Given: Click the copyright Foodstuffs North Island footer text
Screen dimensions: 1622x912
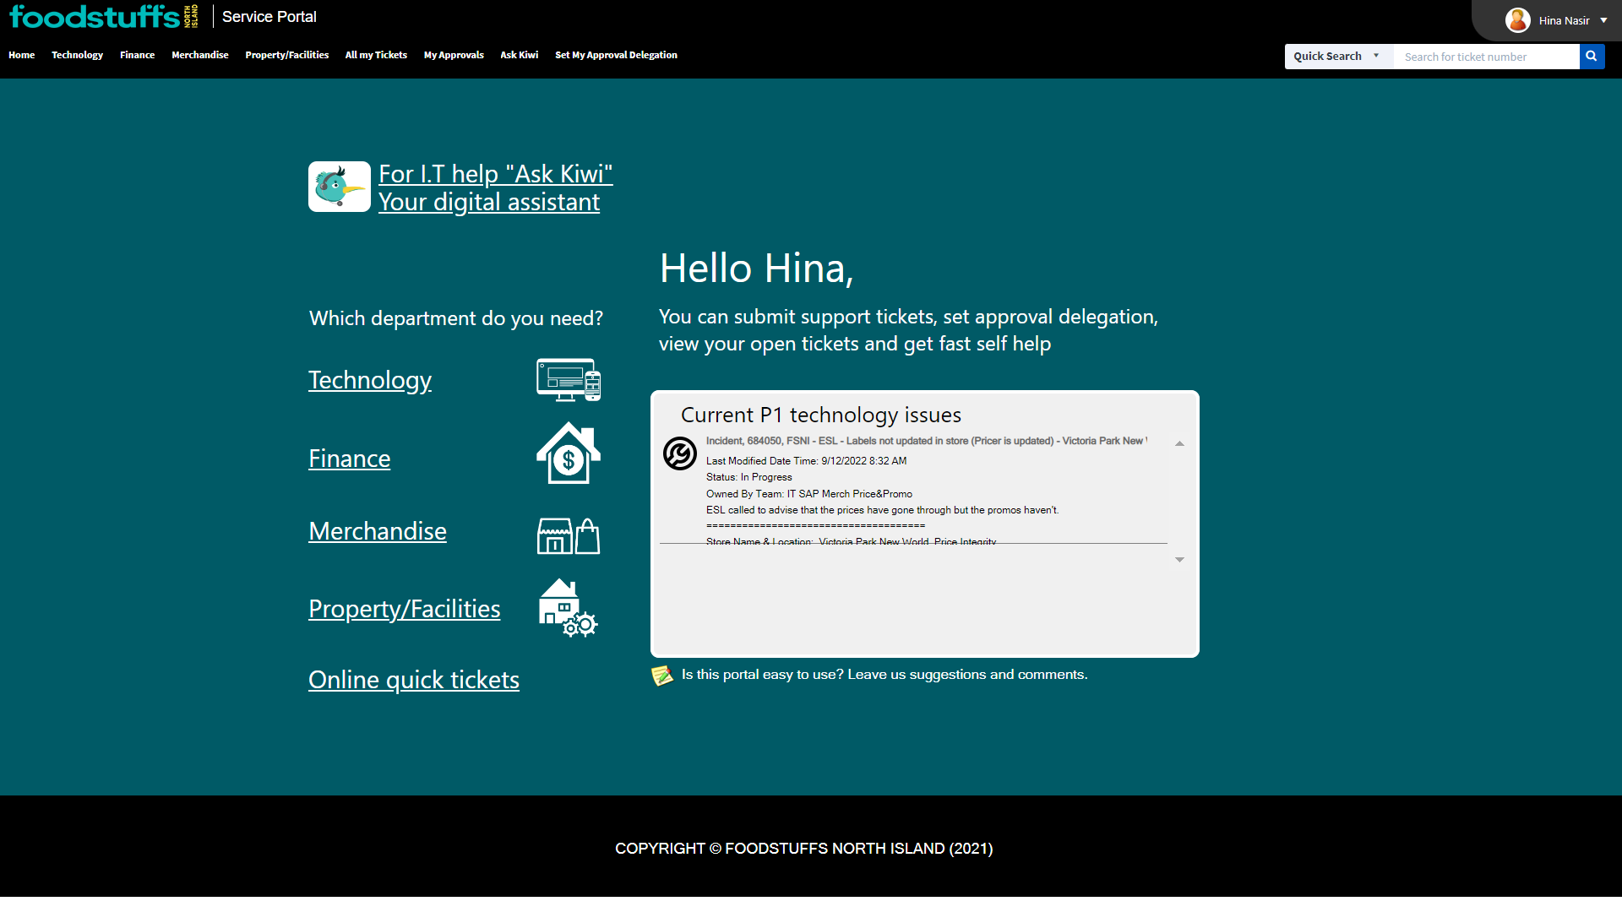Looking at the screenshot, I should tap(804, 849).
